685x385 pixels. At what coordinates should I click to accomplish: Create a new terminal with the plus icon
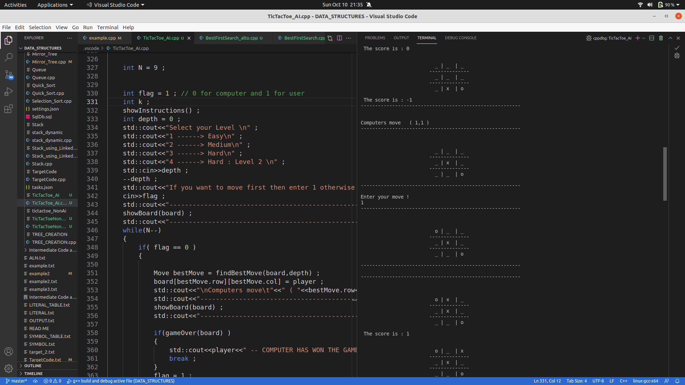click(638, 38)
